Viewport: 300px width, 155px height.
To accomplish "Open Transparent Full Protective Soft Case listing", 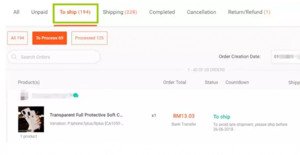I will (x=86, y=115).
